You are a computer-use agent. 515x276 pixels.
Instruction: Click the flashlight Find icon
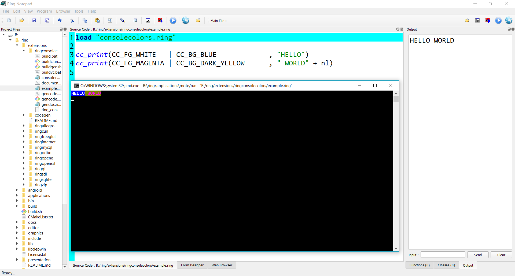point(123,21)
